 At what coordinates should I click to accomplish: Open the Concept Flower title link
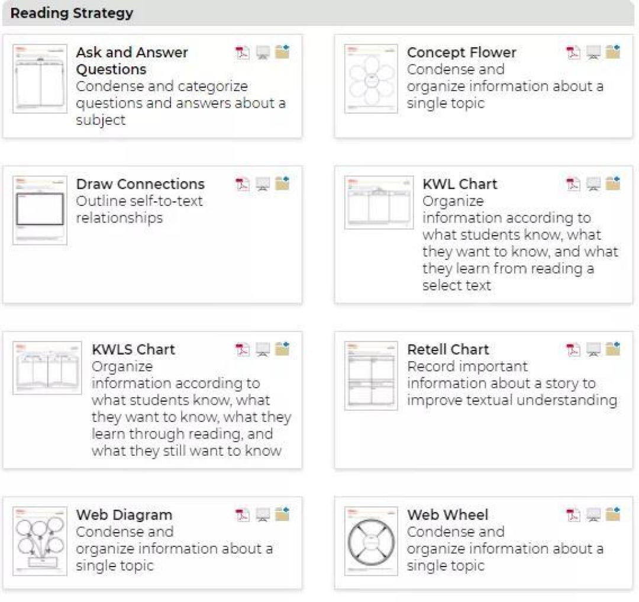coord(461,52)
